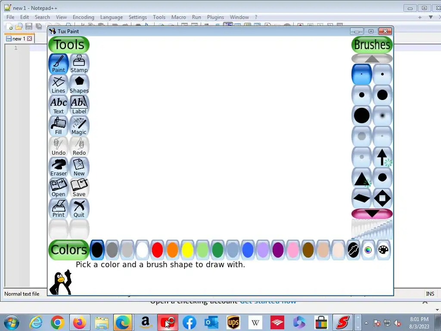Image resolution: width=441 pixels, height=331 pixels.
Task: Launch Firefox from taskbar
Action: (80, 322)
